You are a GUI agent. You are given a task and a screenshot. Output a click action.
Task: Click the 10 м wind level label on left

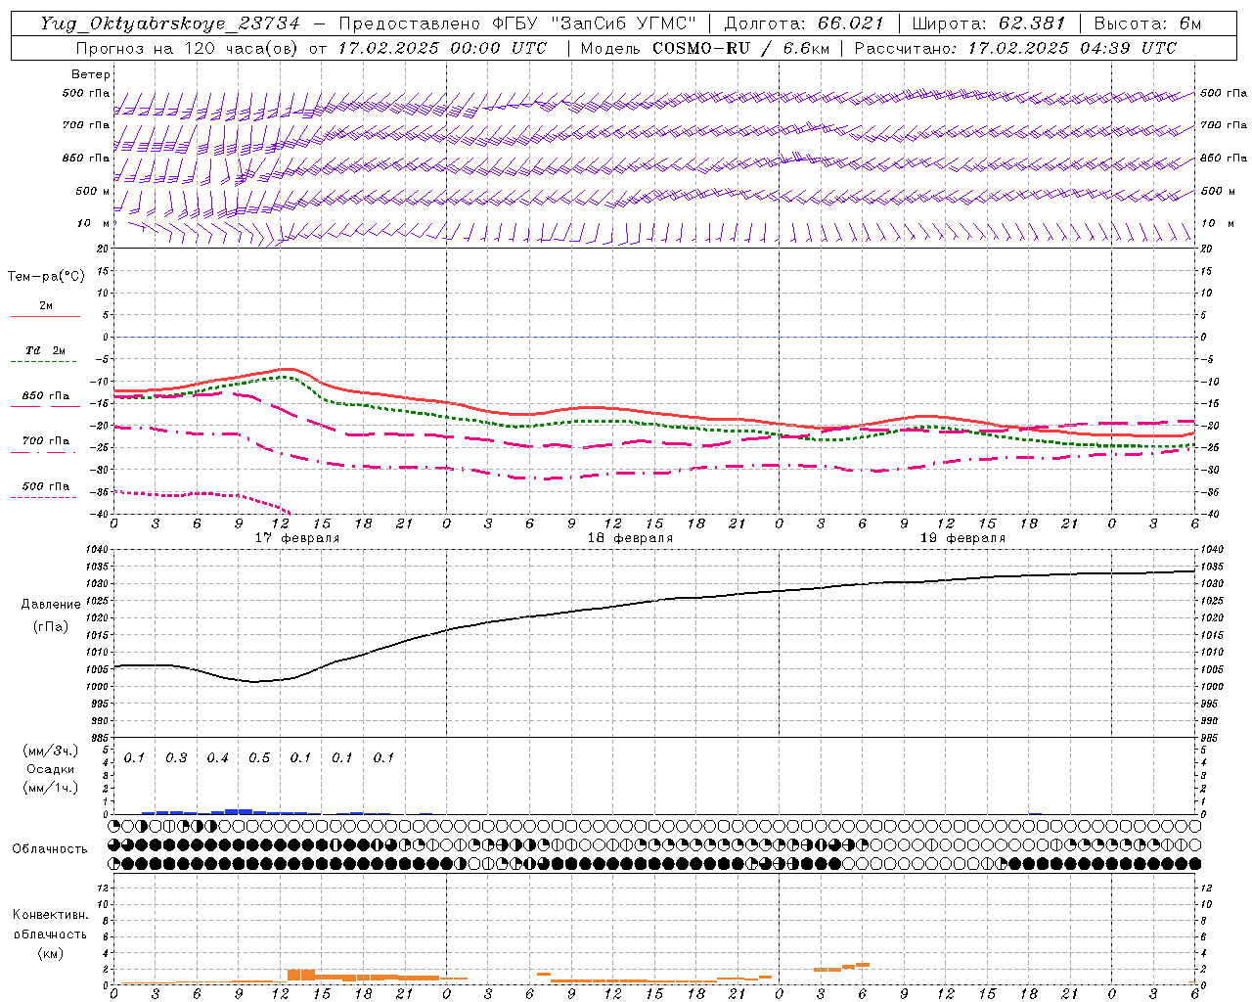tap(93, 224)
